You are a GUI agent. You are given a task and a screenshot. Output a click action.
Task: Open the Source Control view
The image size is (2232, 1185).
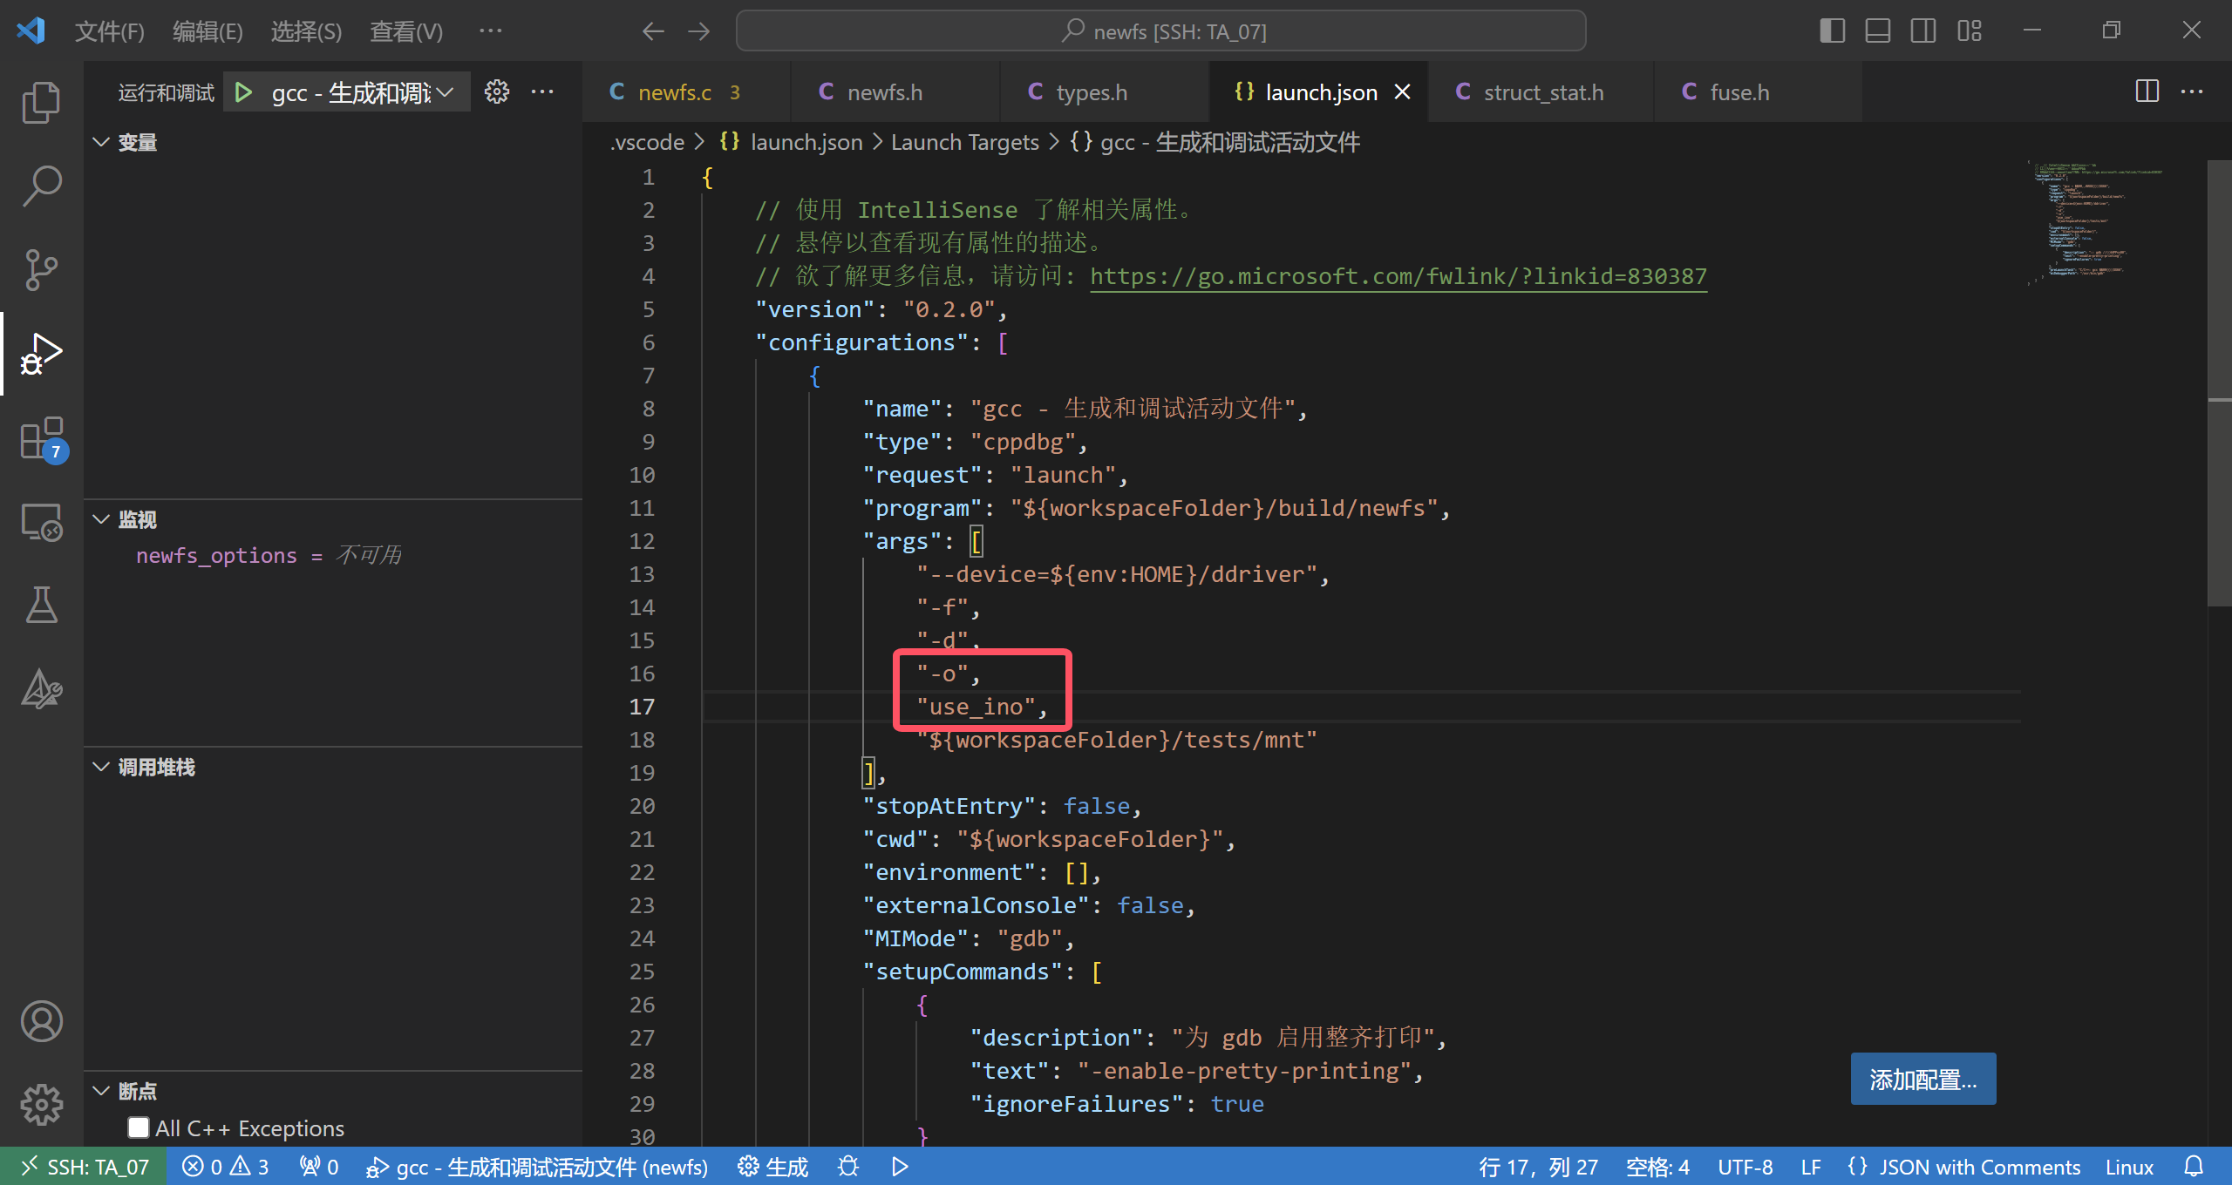click(41, 270)
